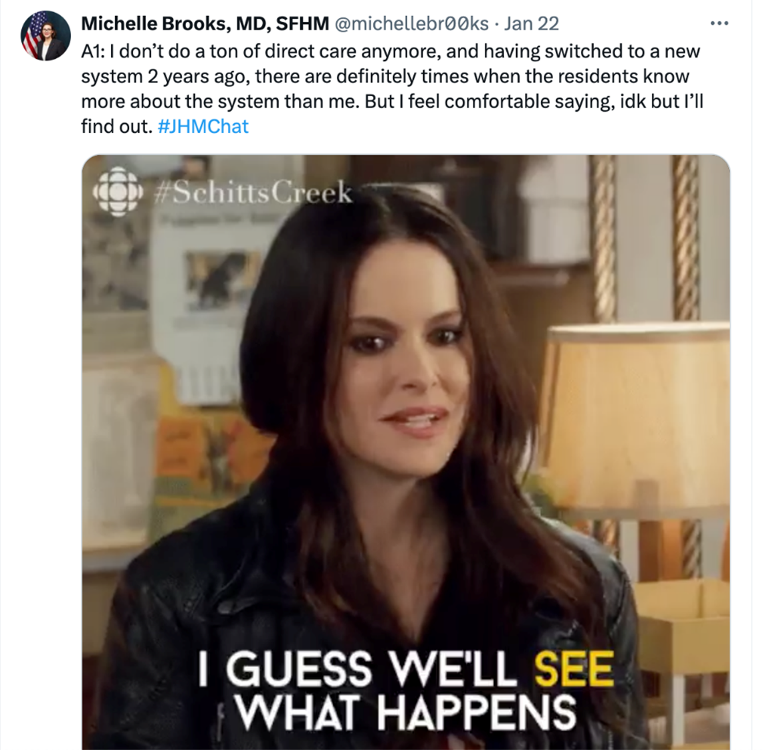Open the Jan 22 timestamp permalink
Viewport: 763px width, 750px height.
coord(532,23)
